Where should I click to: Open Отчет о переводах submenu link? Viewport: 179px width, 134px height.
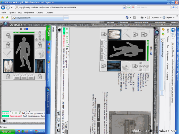pos(140,25)
